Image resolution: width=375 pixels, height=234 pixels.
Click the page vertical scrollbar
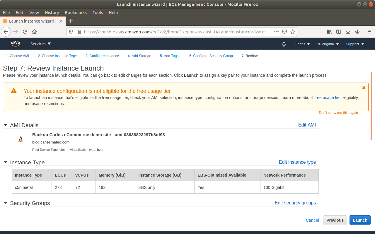(371, 106)
